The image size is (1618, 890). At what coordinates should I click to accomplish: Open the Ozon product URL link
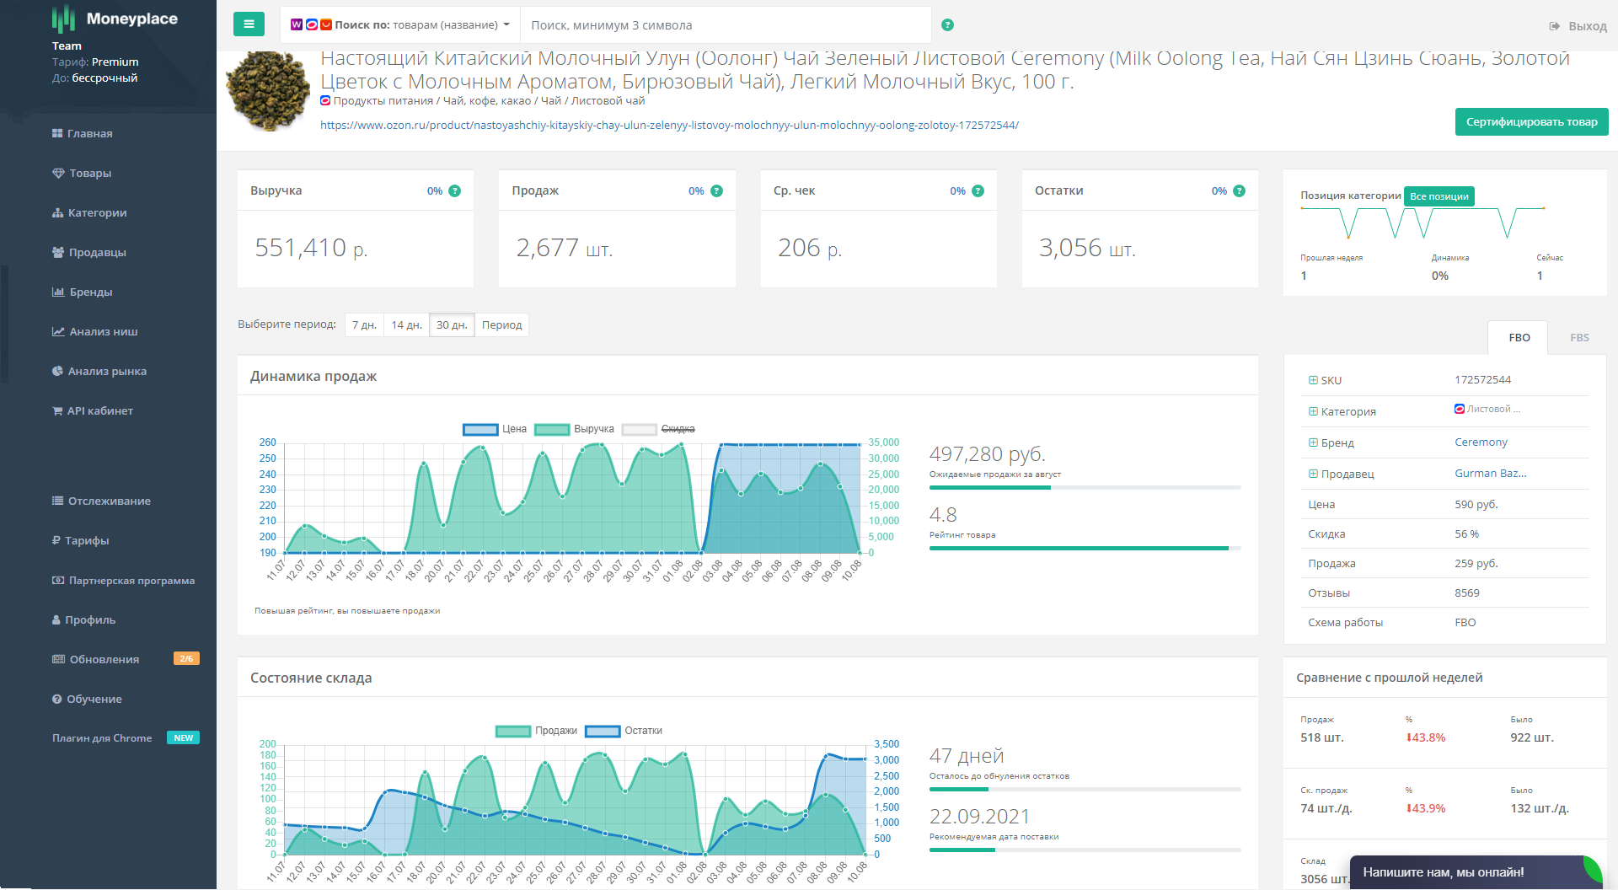pyautogui.click(x=669, y=126)
